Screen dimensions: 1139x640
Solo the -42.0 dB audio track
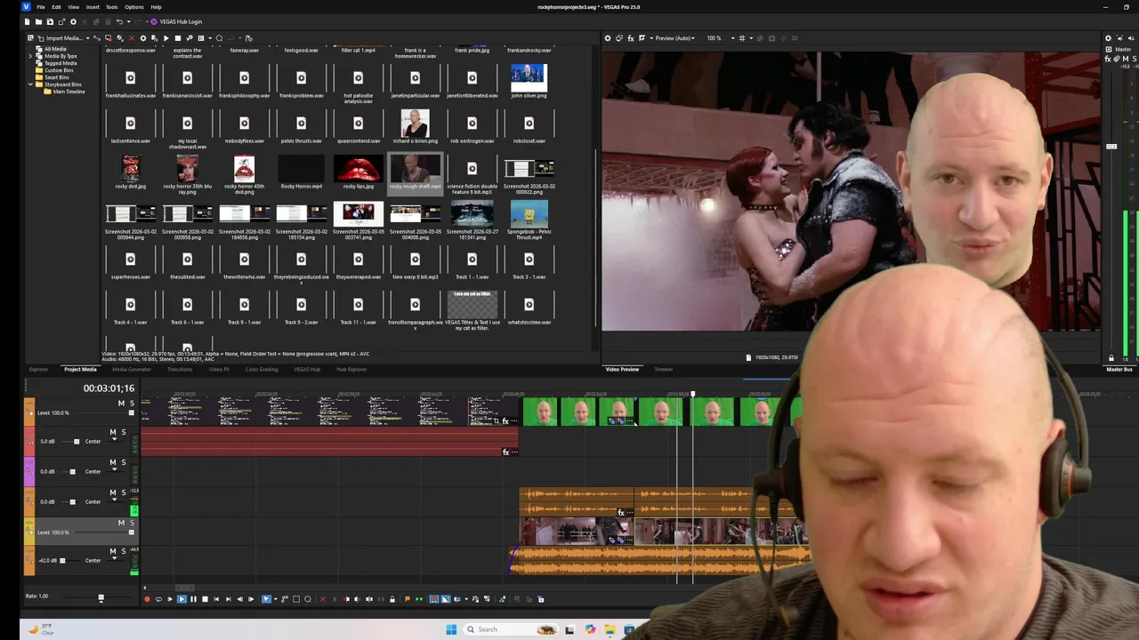point(123,551)
